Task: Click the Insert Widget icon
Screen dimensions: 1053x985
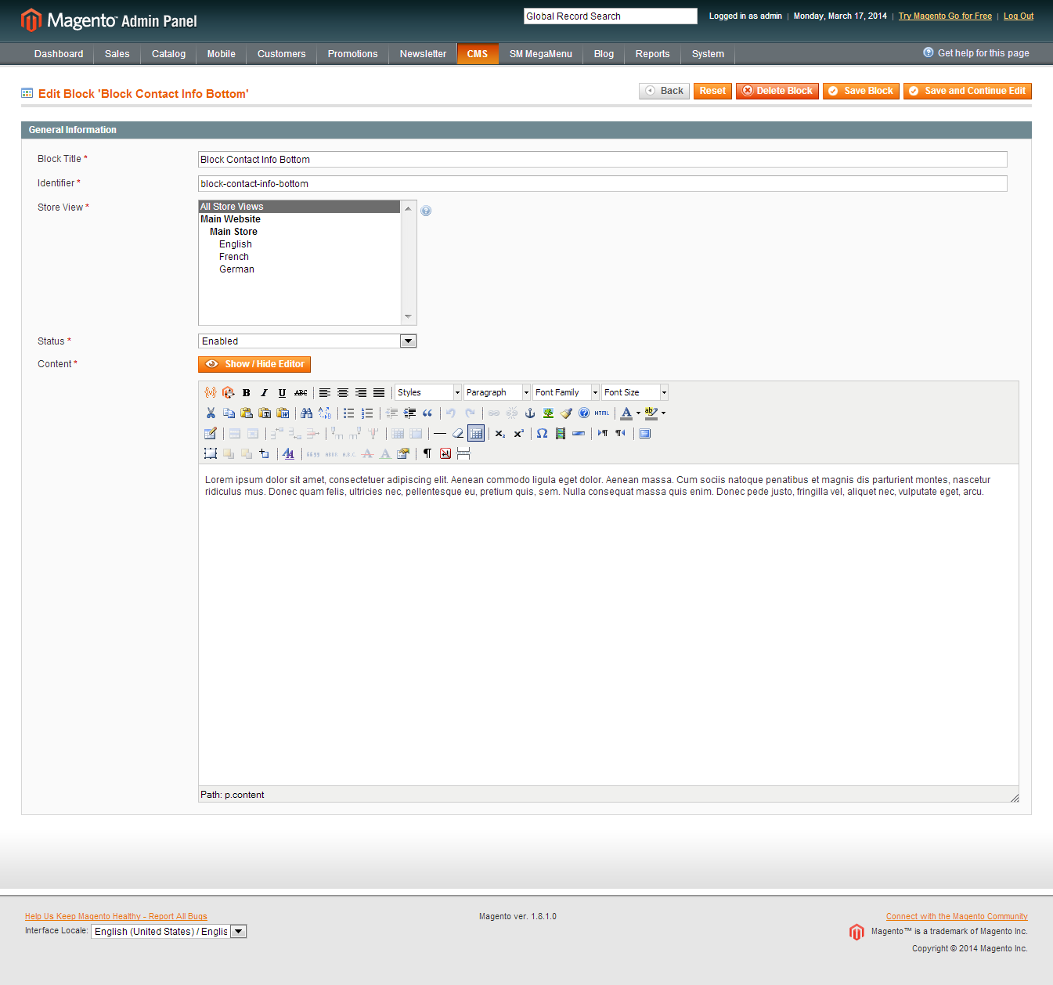Action: (229, 392)
